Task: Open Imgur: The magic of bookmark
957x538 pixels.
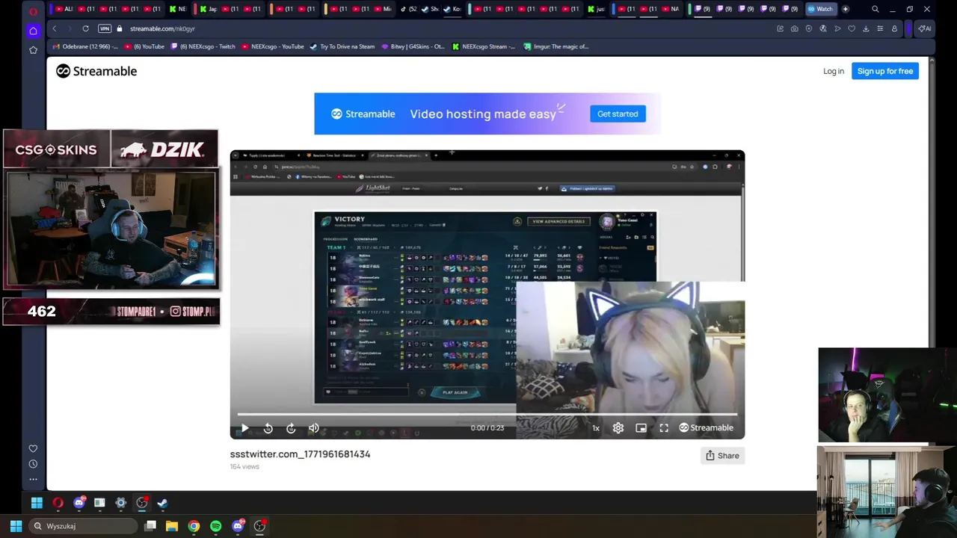Action: [x=556, y=46]
